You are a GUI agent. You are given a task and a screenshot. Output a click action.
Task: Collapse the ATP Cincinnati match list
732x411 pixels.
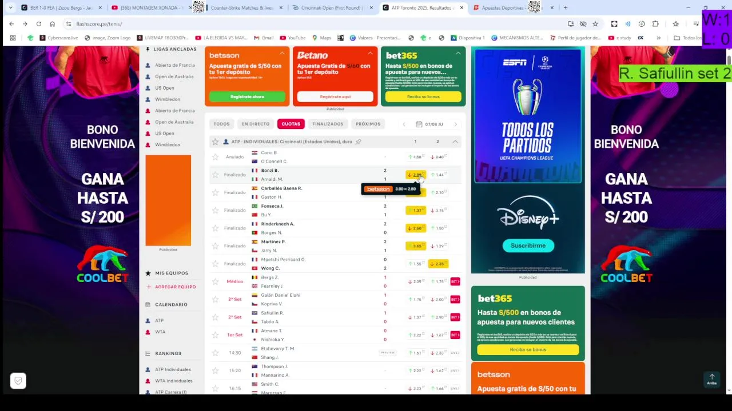click(455, 142)
